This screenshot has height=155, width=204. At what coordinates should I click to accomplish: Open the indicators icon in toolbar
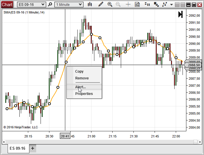click(148, 5)
